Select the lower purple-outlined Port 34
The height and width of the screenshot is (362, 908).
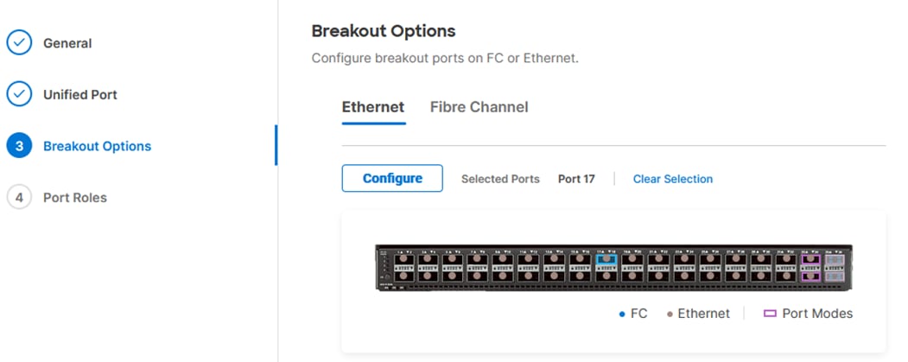810,276
